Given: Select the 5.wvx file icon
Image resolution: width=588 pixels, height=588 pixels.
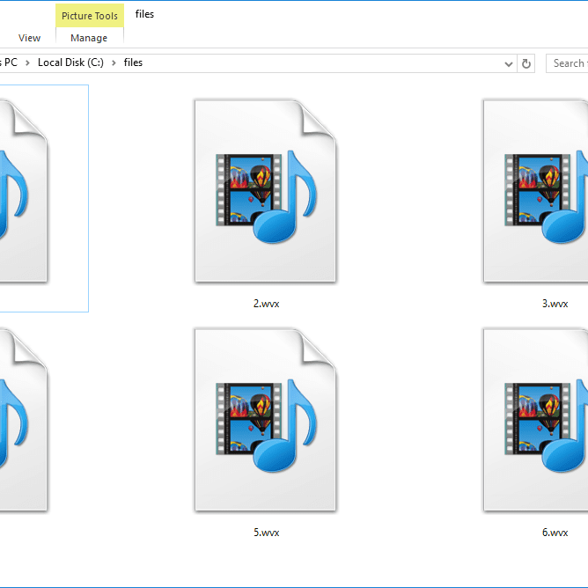Looking at the screenshot, I should coord(266,420).
